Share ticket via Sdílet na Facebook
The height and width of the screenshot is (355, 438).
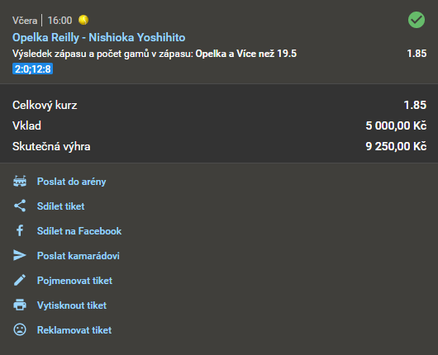coord(79,231)
